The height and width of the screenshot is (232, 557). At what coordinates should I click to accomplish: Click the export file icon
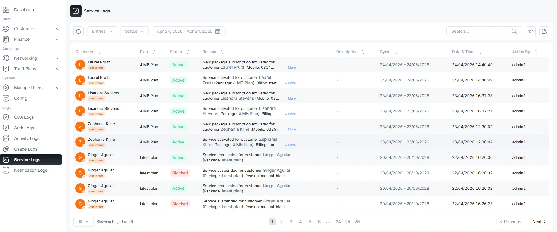pyautogui.click(x=544, y=31)
